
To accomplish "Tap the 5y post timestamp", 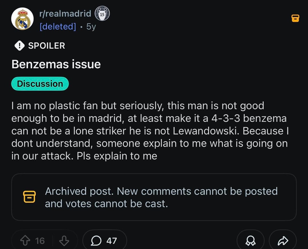I will click(x=91, y=27).
